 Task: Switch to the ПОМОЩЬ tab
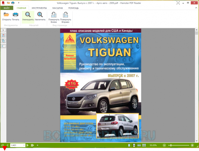(74, 8)
